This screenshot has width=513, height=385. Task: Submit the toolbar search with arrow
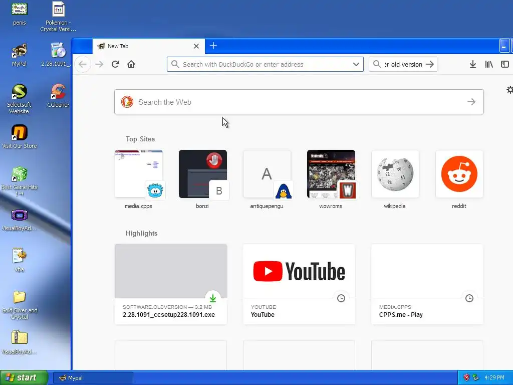point(430,64)
